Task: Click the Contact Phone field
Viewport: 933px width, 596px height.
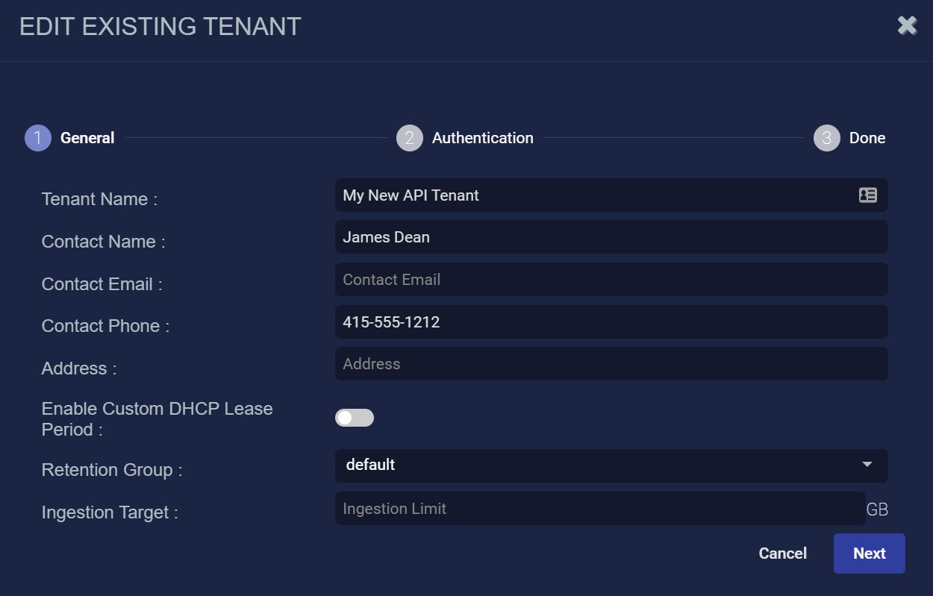Action: 611,322
